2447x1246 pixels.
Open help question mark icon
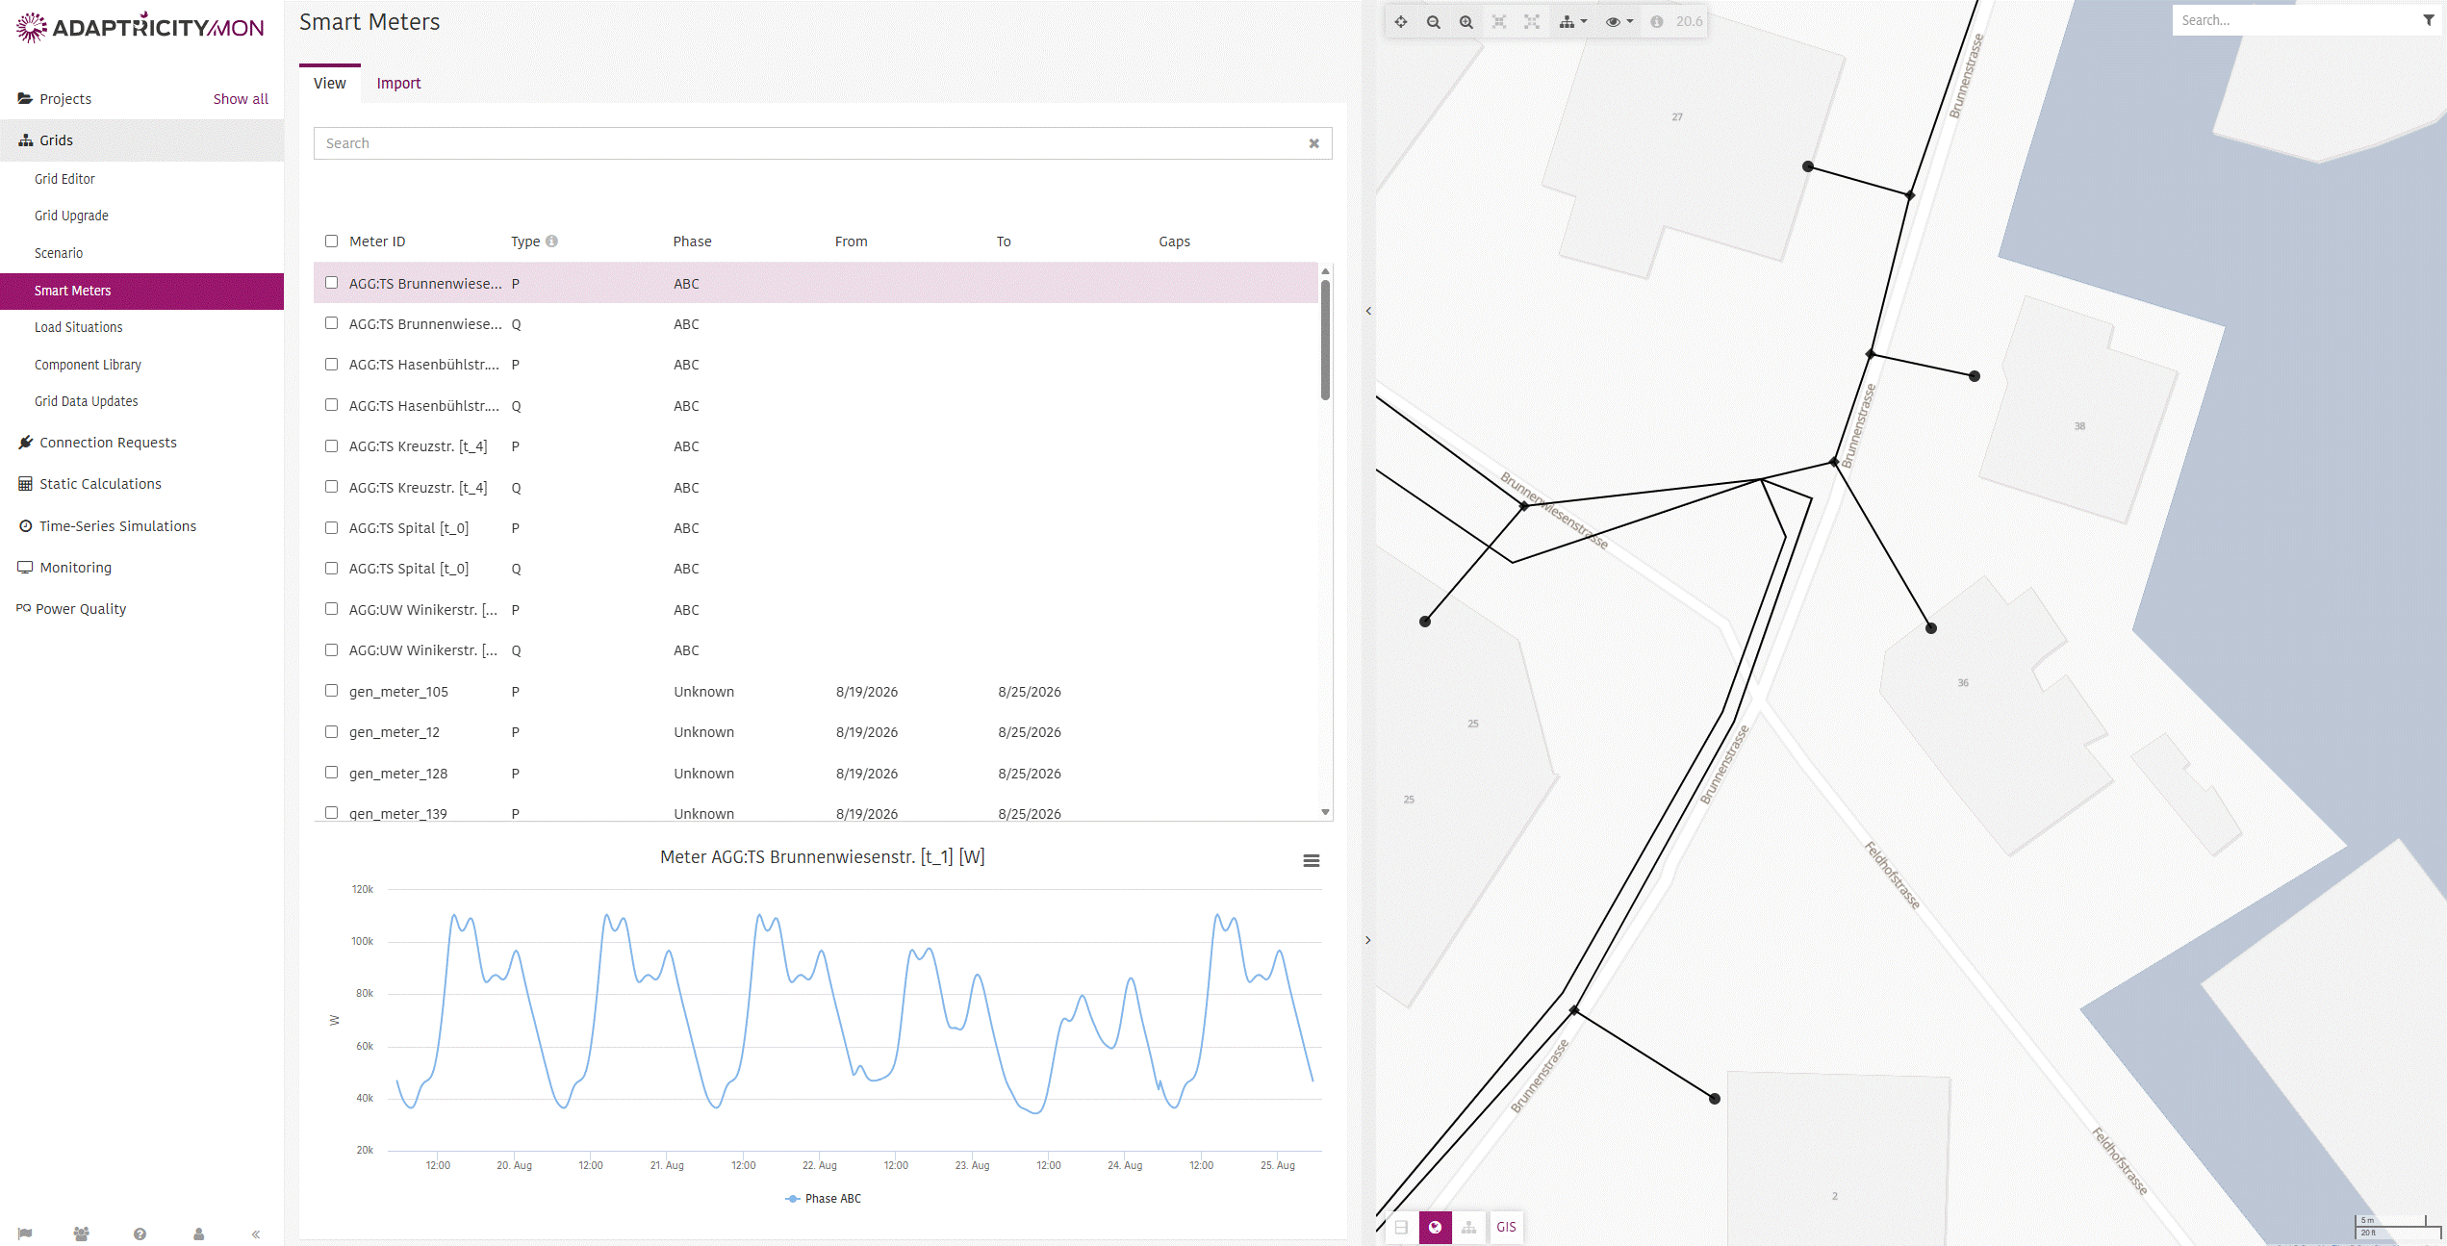pos(140,1233)
